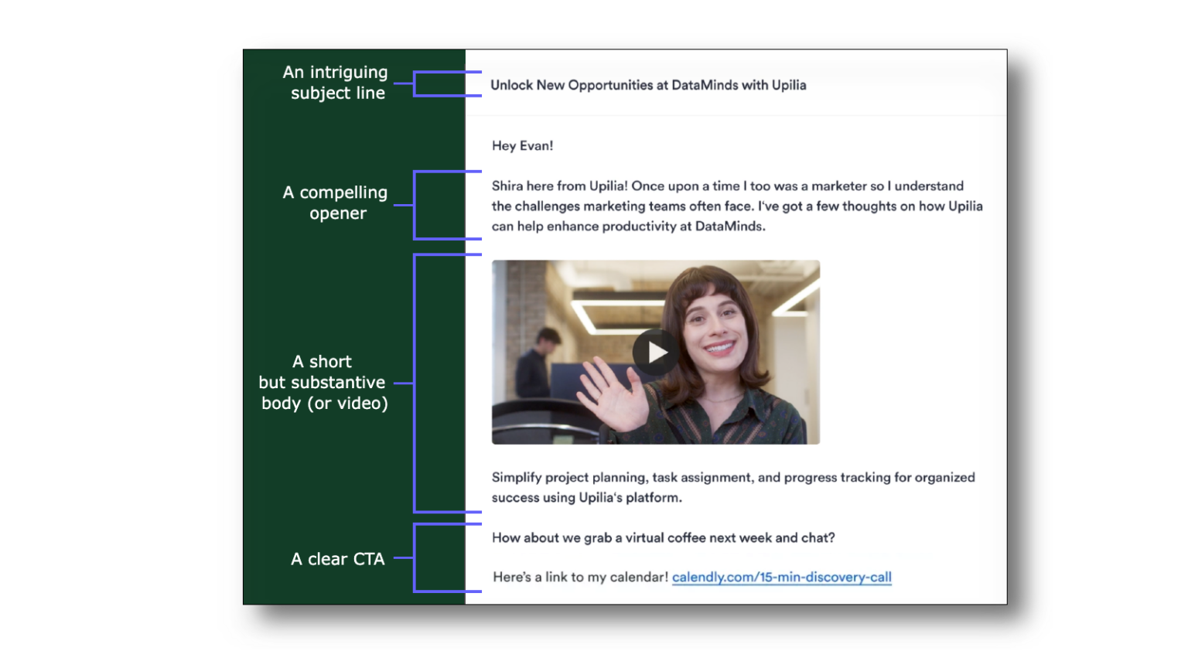Viewport: 1188px width, 668px height.
Task: Click the 'Hey Evan!' greeting text
Action: click(521, 145)
